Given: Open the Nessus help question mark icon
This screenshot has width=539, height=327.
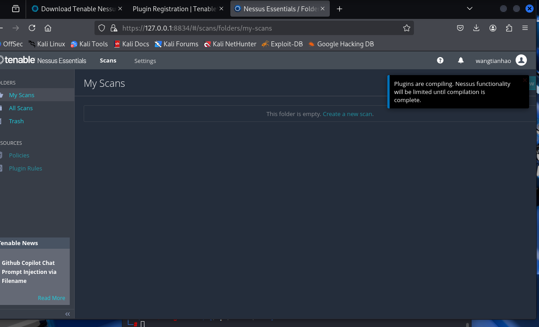Looking at the screenshot, I should coord(440,60).
